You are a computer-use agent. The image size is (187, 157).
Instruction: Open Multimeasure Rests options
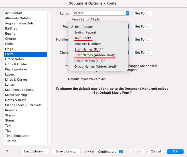[20, 90]
